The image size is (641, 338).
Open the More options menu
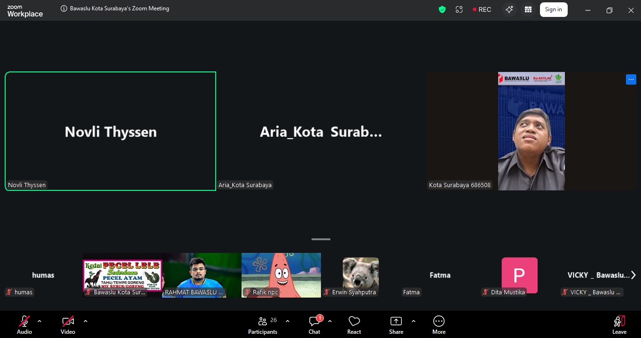[x=438, y=324]
